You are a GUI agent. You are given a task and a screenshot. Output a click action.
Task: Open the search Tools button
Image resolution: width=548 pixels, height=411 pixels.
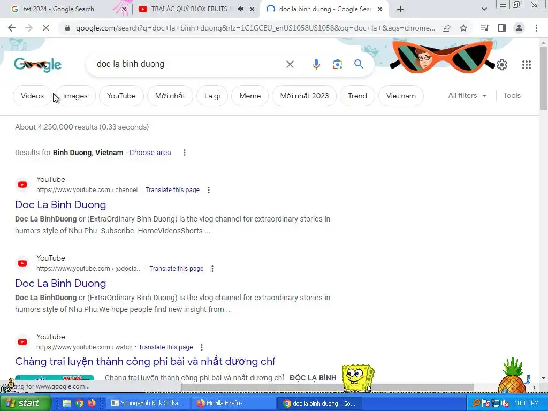512,96
